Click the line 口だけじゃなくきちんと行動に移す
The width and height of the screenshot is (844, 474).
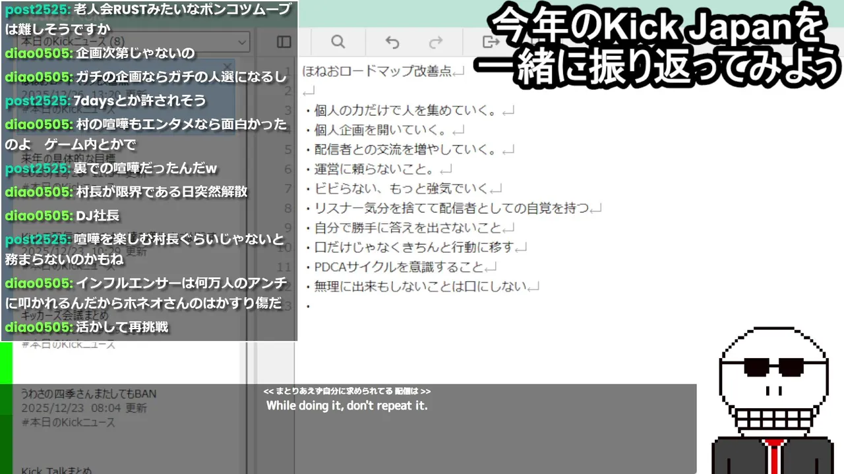point(415,247)
